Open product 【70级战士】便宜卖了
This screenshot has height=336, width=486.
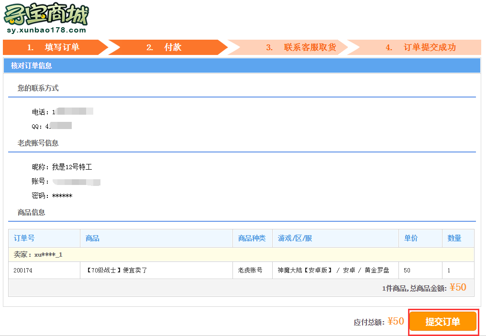point(117,271)
